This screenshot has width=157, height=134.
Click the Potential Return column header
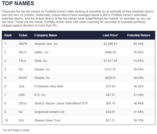(138, 35)
